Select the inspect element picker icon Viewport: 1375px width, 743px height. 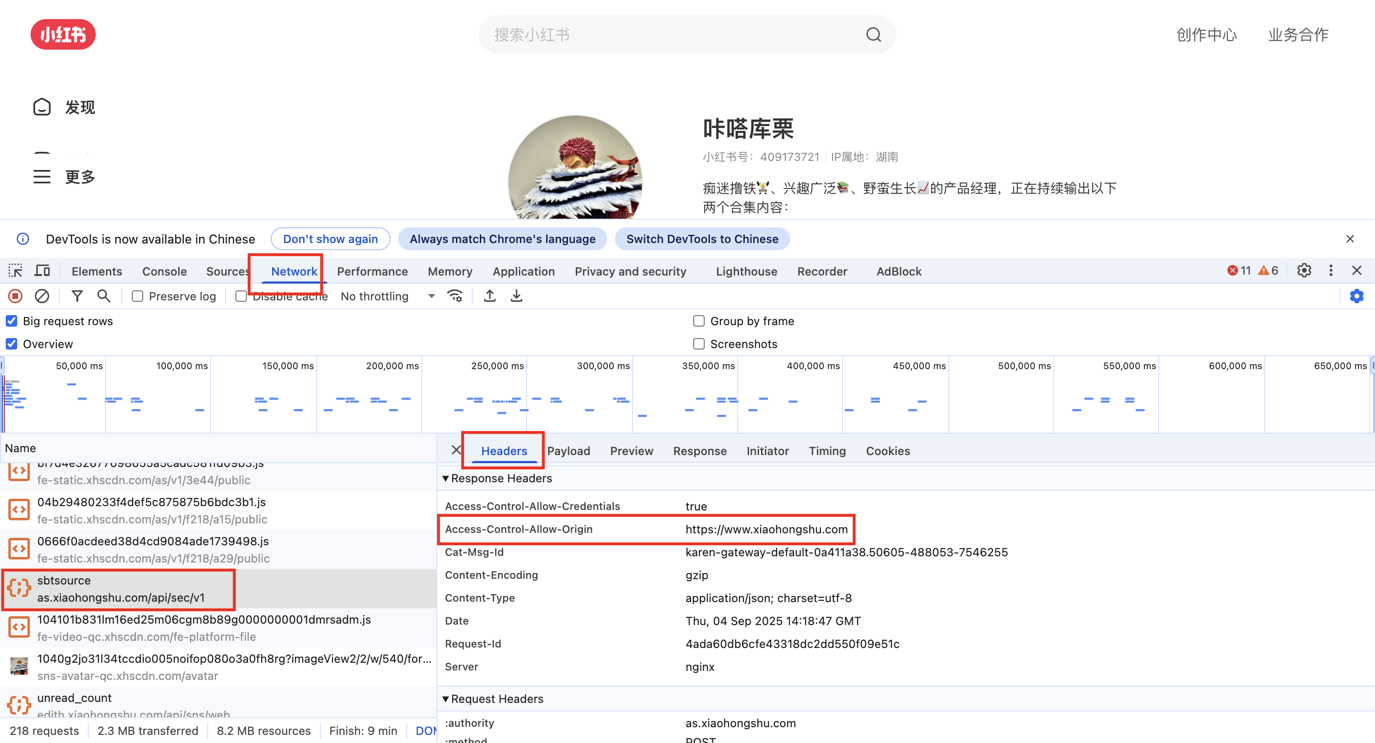point(15,271)
